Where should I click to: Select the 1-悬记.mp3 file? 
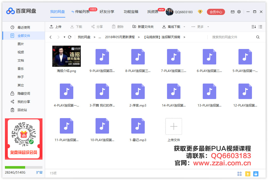pyautogui.click(x=138, y=126)
